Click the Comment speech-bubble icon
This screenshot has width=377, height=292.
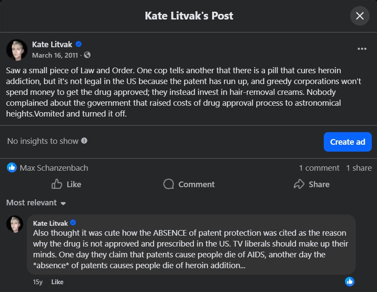click(x=168, y=184)
